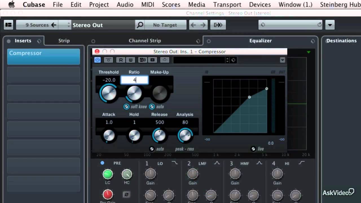Click the green LC low-cut knob
361x203 pixels.
coord(108,174)
